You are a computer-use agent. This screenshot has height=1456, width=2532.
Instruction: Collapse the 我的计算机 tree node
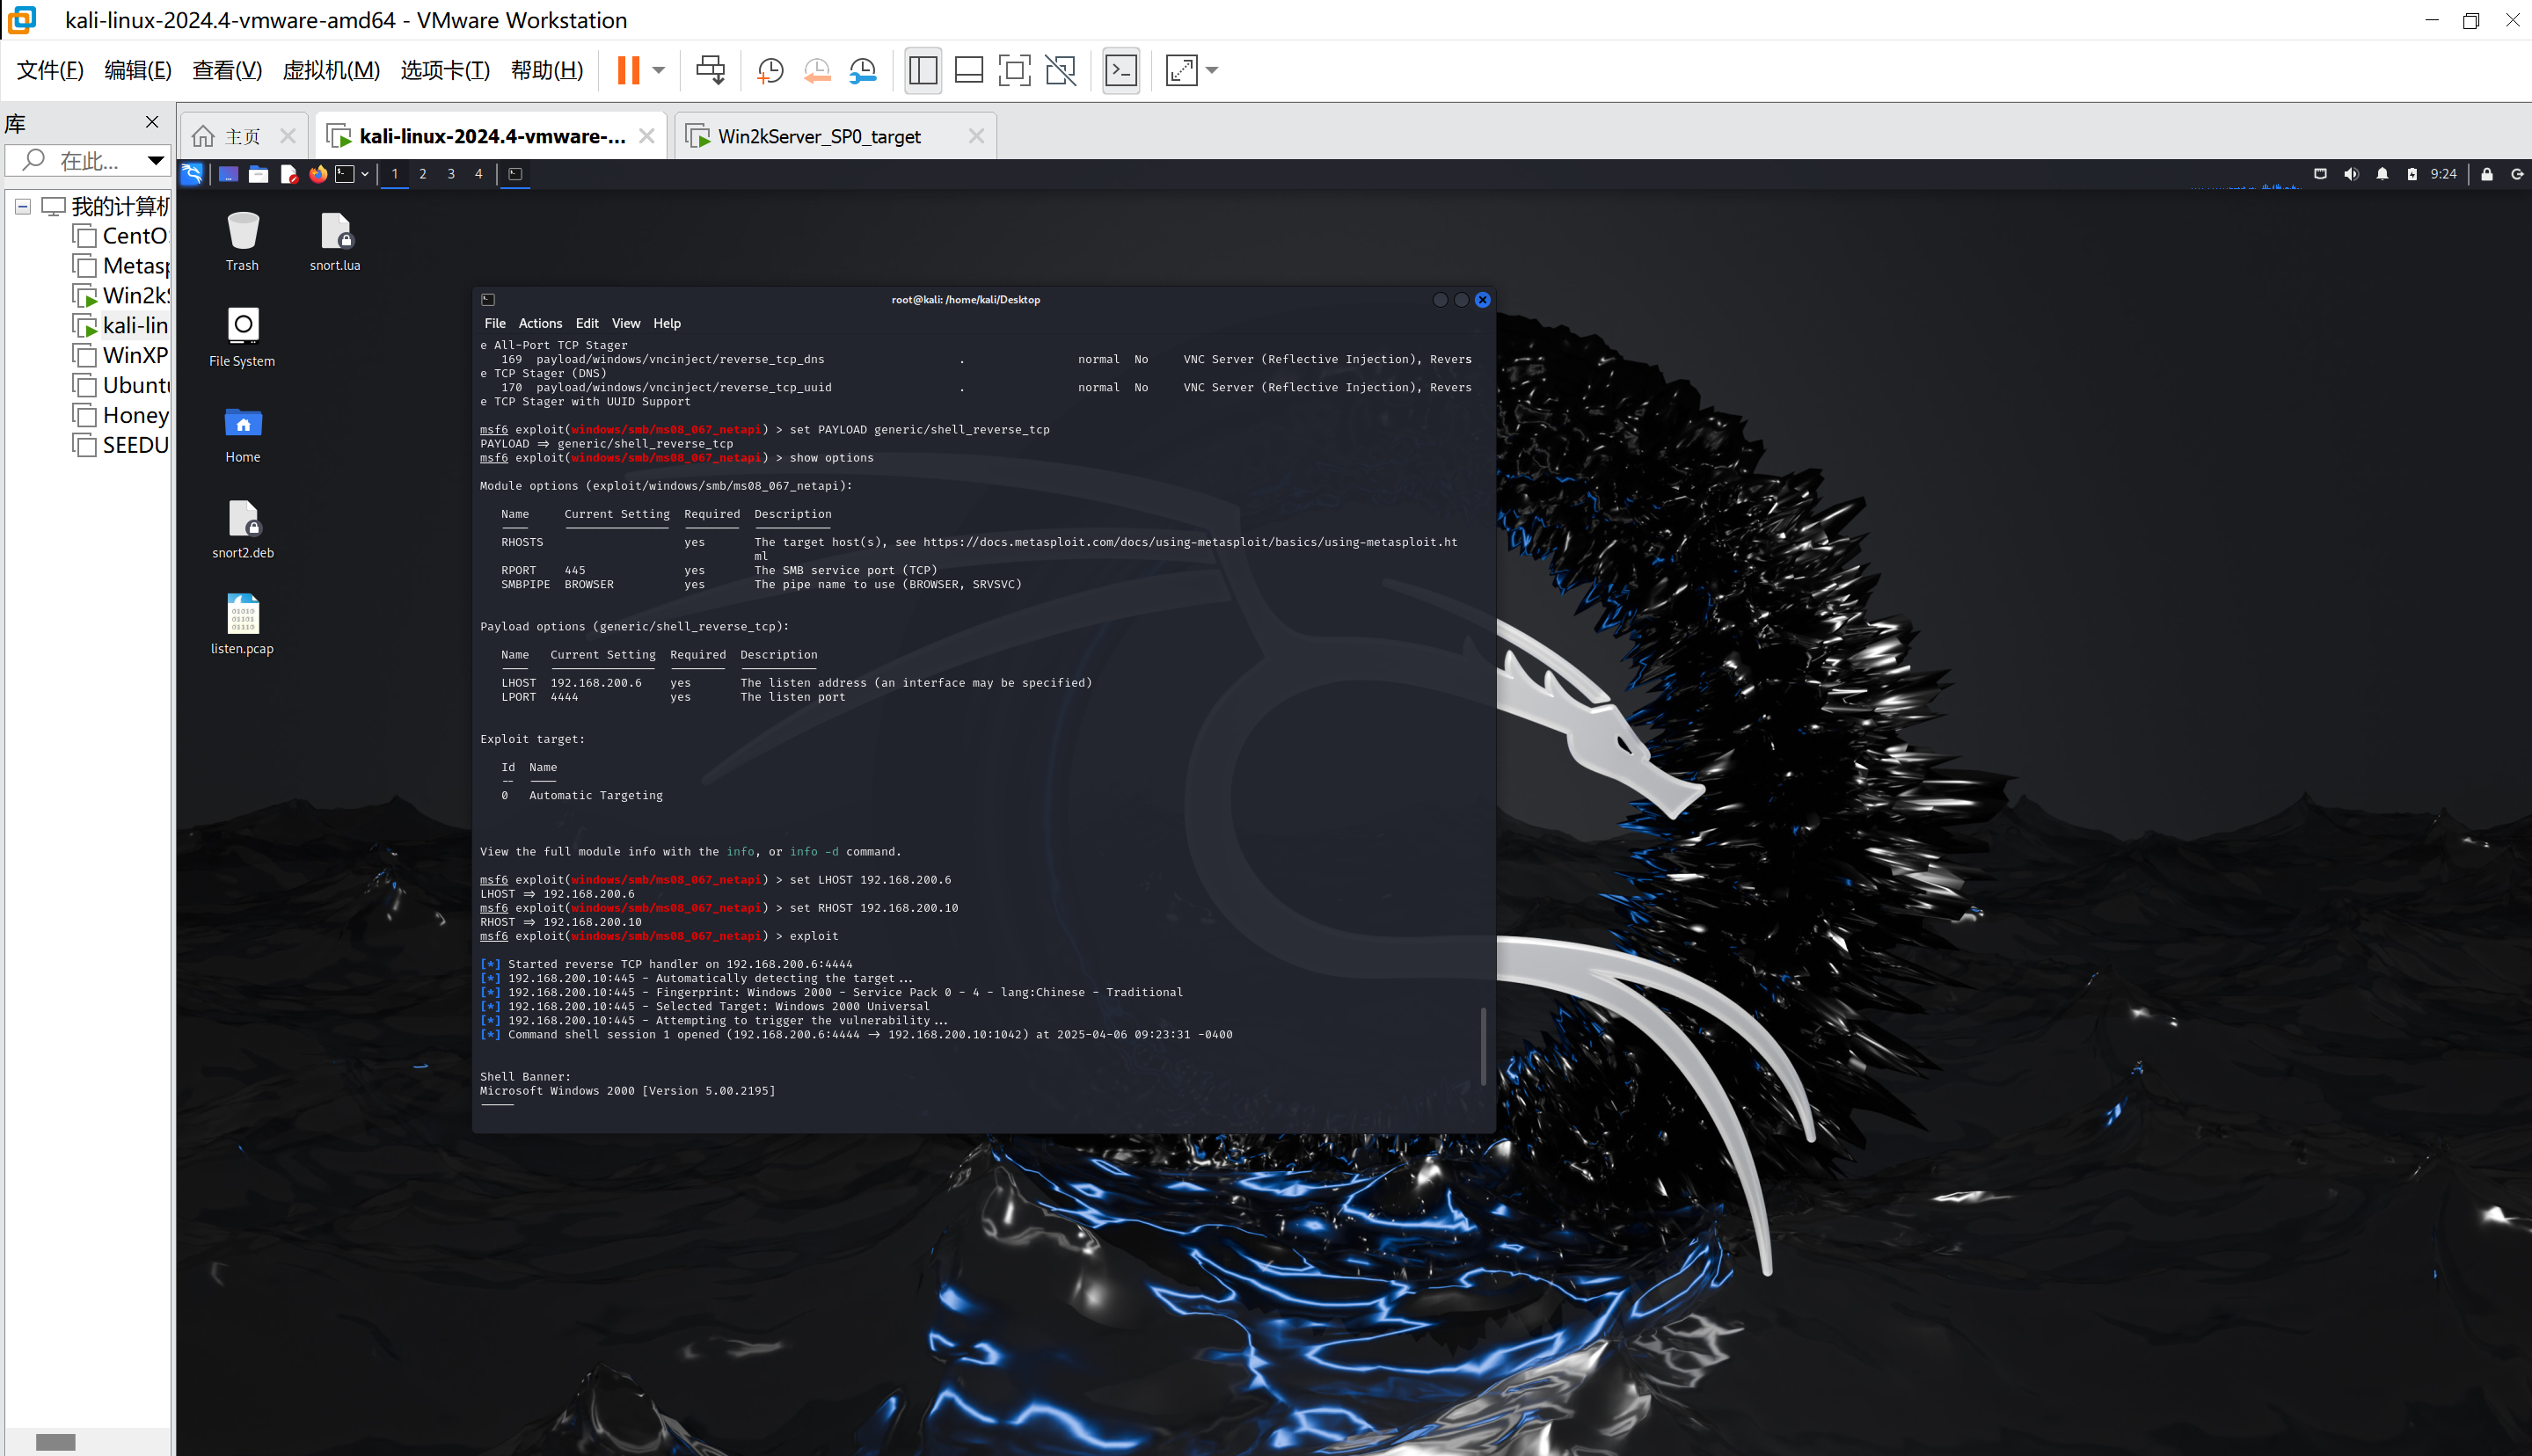pos(22,207)
